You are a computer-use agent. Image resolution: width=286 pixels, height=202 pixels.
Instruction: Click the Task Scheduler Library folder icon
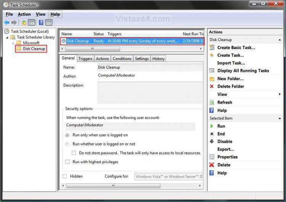13,37
